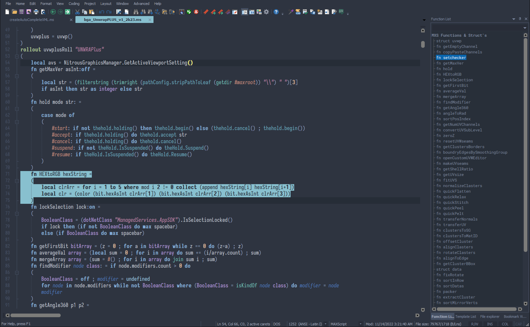Click the editor vertical scrollbar thumb
Screen dimensions: 530x327
tap(423, 44)
